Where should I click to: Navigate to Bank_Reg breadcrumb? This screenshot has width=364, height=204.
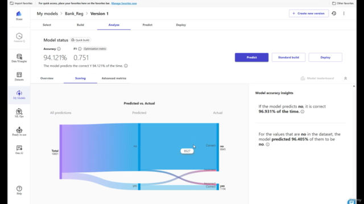coord(74,14)
